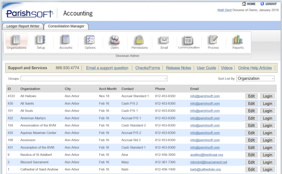This screenshot has height=174, width=282.
Task: Click the Organization column header
Action: pos(30,89)
